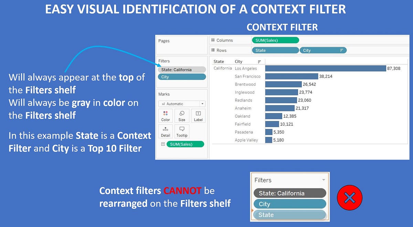The height and width of the screenshot is (227, 413).
Task: Open the Filters panel dropdown arrow
Action: tap(324, 180)
